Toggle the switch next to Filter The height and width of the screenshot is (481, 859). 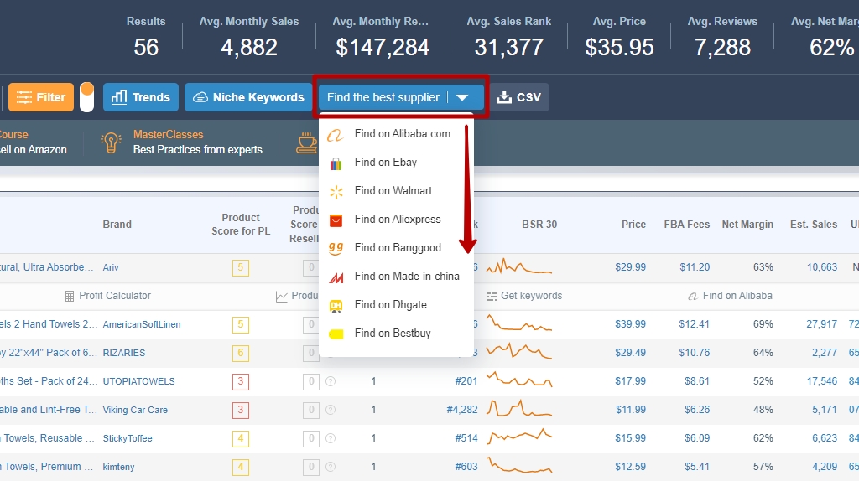[86, 97]
